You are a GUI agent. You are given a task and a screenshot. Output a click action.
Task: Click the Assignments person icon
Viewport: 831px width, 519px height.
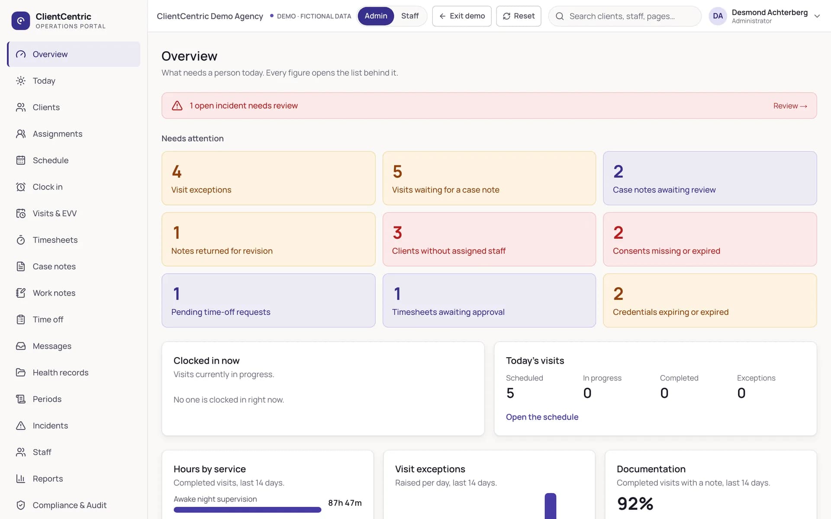21,134
